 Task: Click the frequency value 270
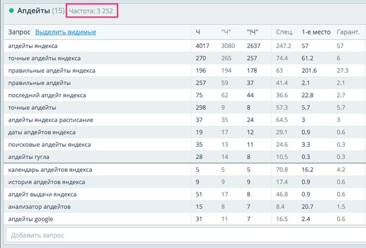tap(201, 58)
